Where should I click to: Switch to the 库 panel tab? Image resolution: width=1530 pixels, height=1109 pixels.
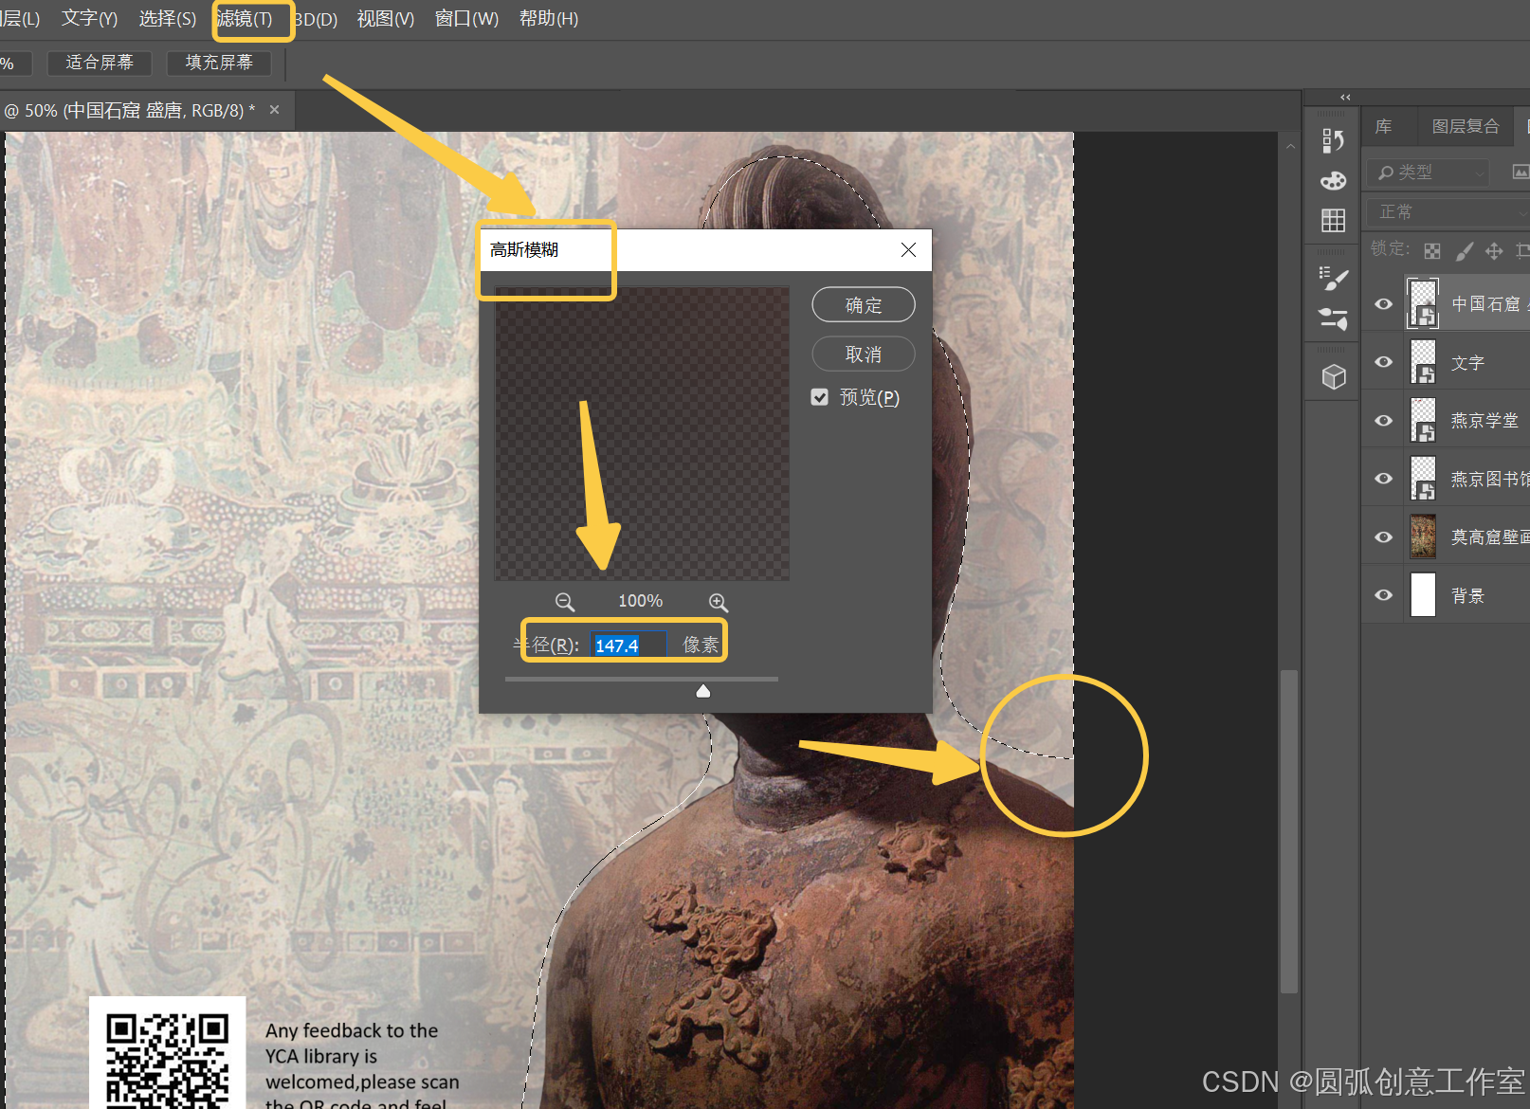click(1384, 127)
